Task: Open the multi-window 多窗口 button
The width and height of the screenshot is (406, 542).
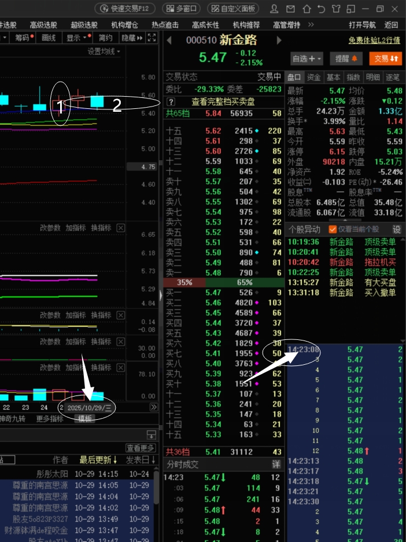Action: (181, 8)
